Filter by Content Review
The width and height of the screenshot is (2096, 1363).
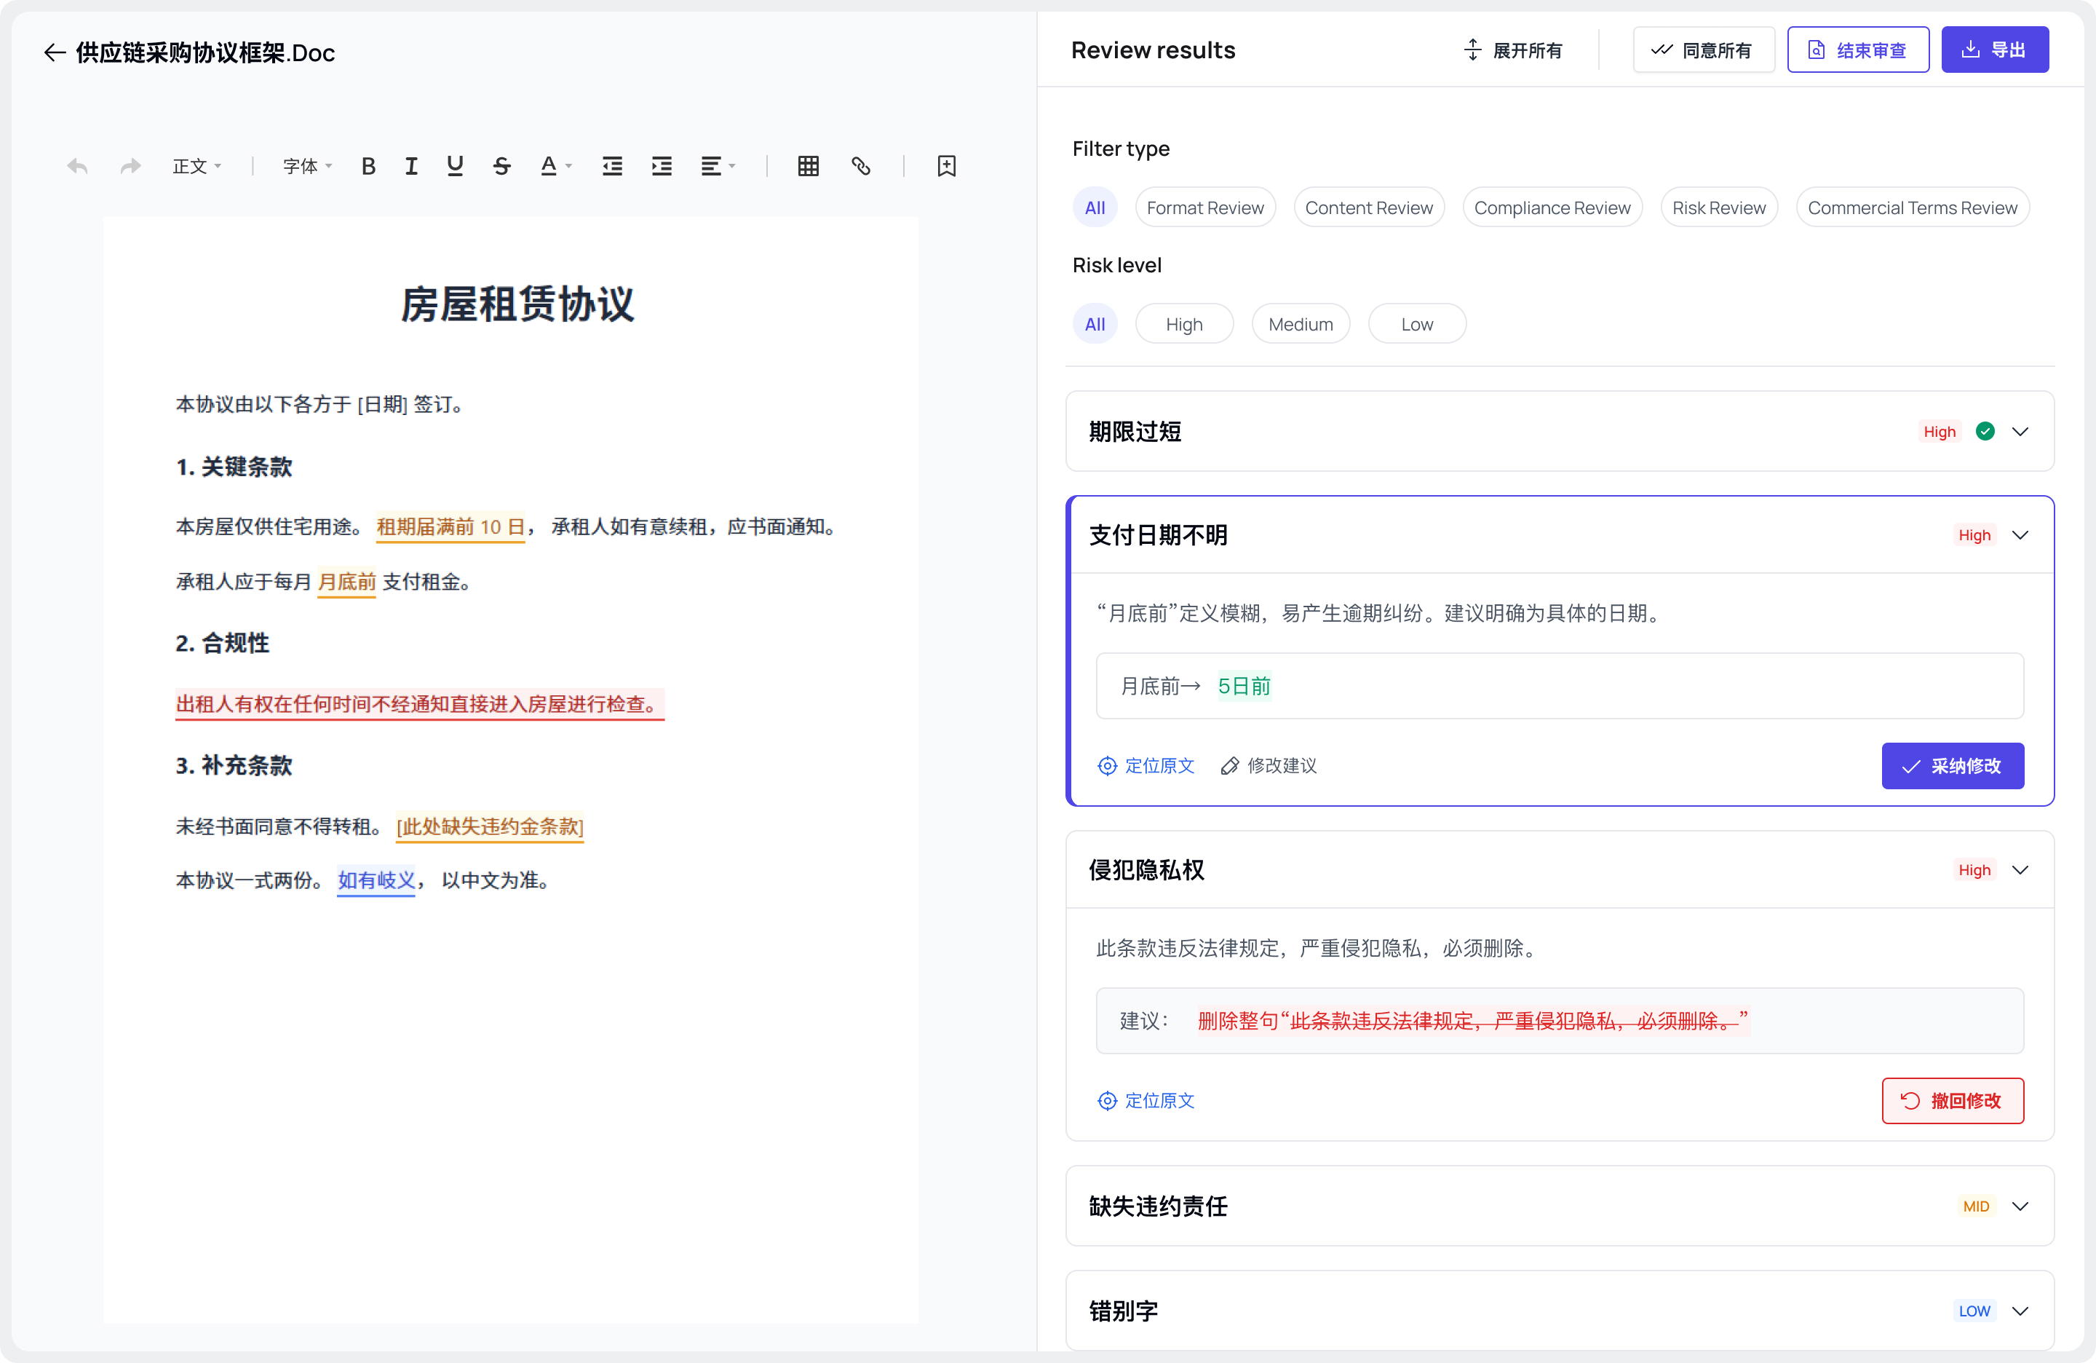click(x=1368, y=208)
